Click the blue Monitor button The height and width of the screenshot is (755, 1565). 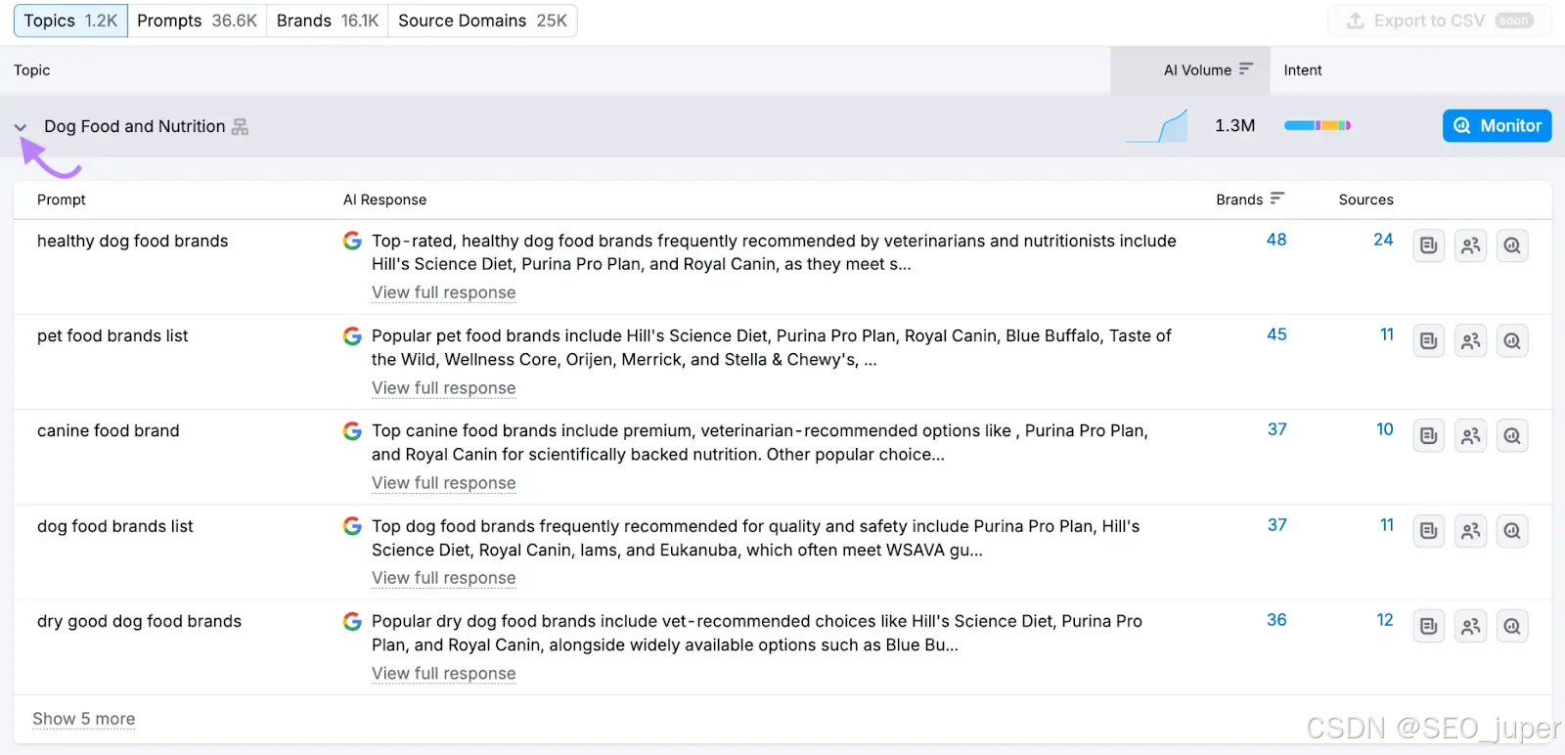[x=1497, y=125]
